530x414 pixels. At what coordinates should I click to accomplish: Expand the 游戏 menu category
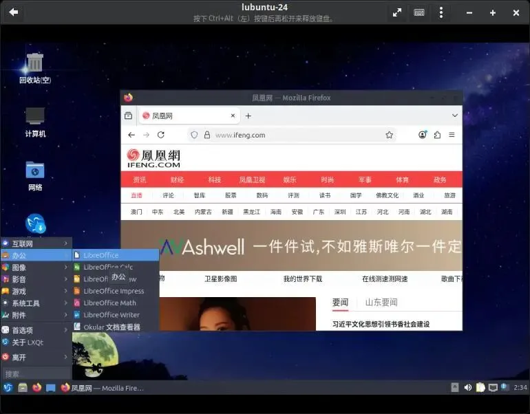[x=36, y=291]
